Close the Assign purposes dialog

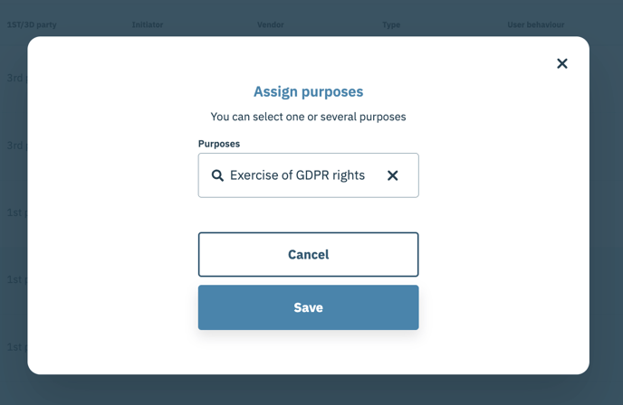pyautogui.click(x=561, y=63)
